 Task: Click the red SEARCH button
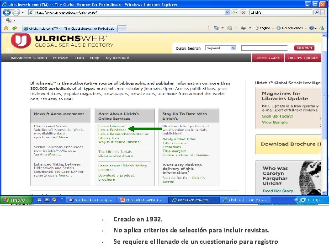(x=304, y=48)
